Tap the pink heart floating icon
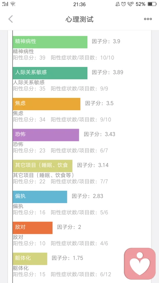 click(x=140, y=263)
